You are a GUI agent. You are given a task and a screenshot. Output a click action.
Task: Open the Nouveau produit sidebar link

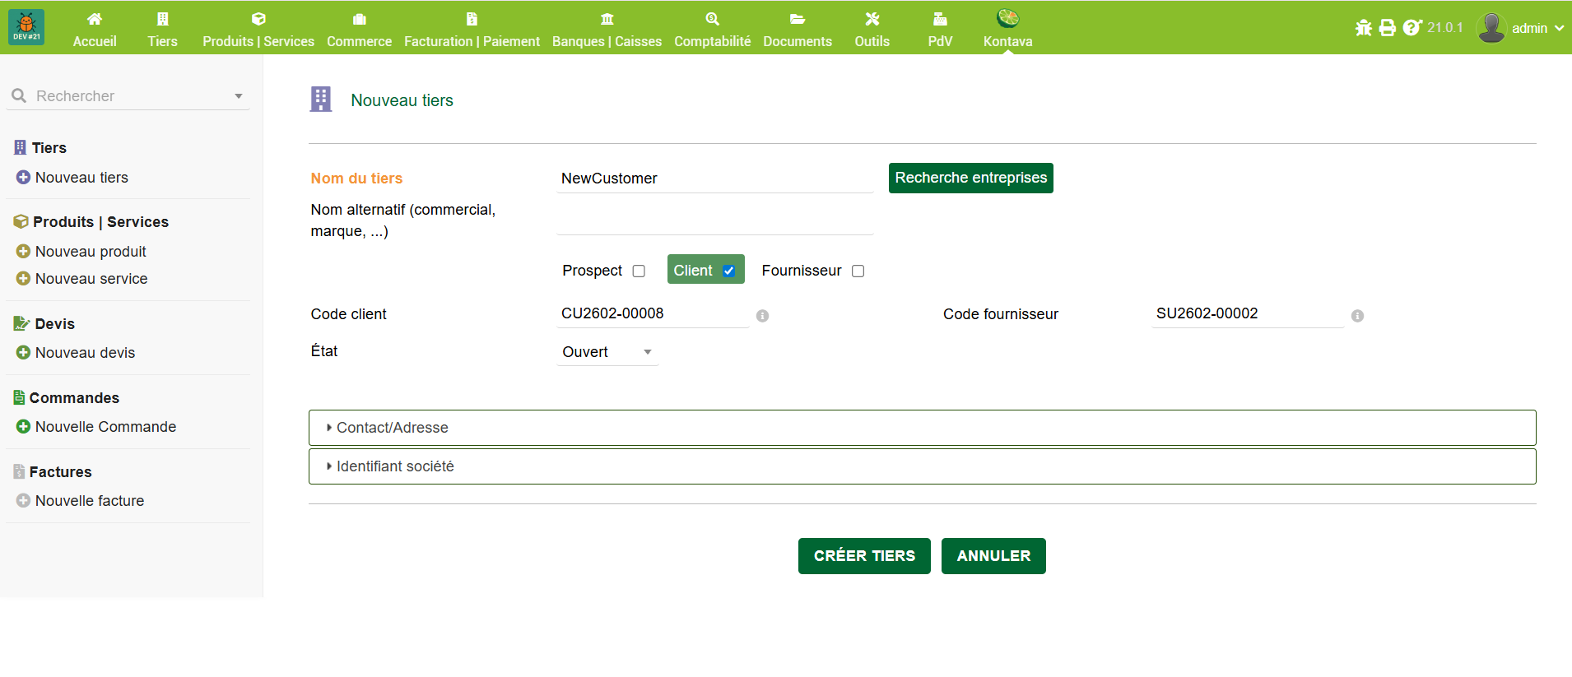click(x=91, y=252)
